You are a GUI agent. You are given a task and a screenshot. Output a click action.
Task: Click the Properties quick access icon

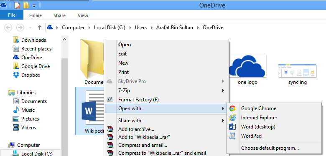coord(17,5)
